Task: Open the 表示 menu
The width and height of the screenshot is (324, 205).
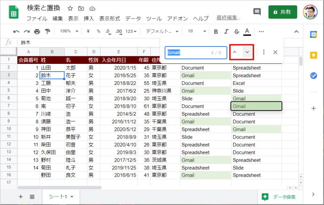Action: (73, 19)
